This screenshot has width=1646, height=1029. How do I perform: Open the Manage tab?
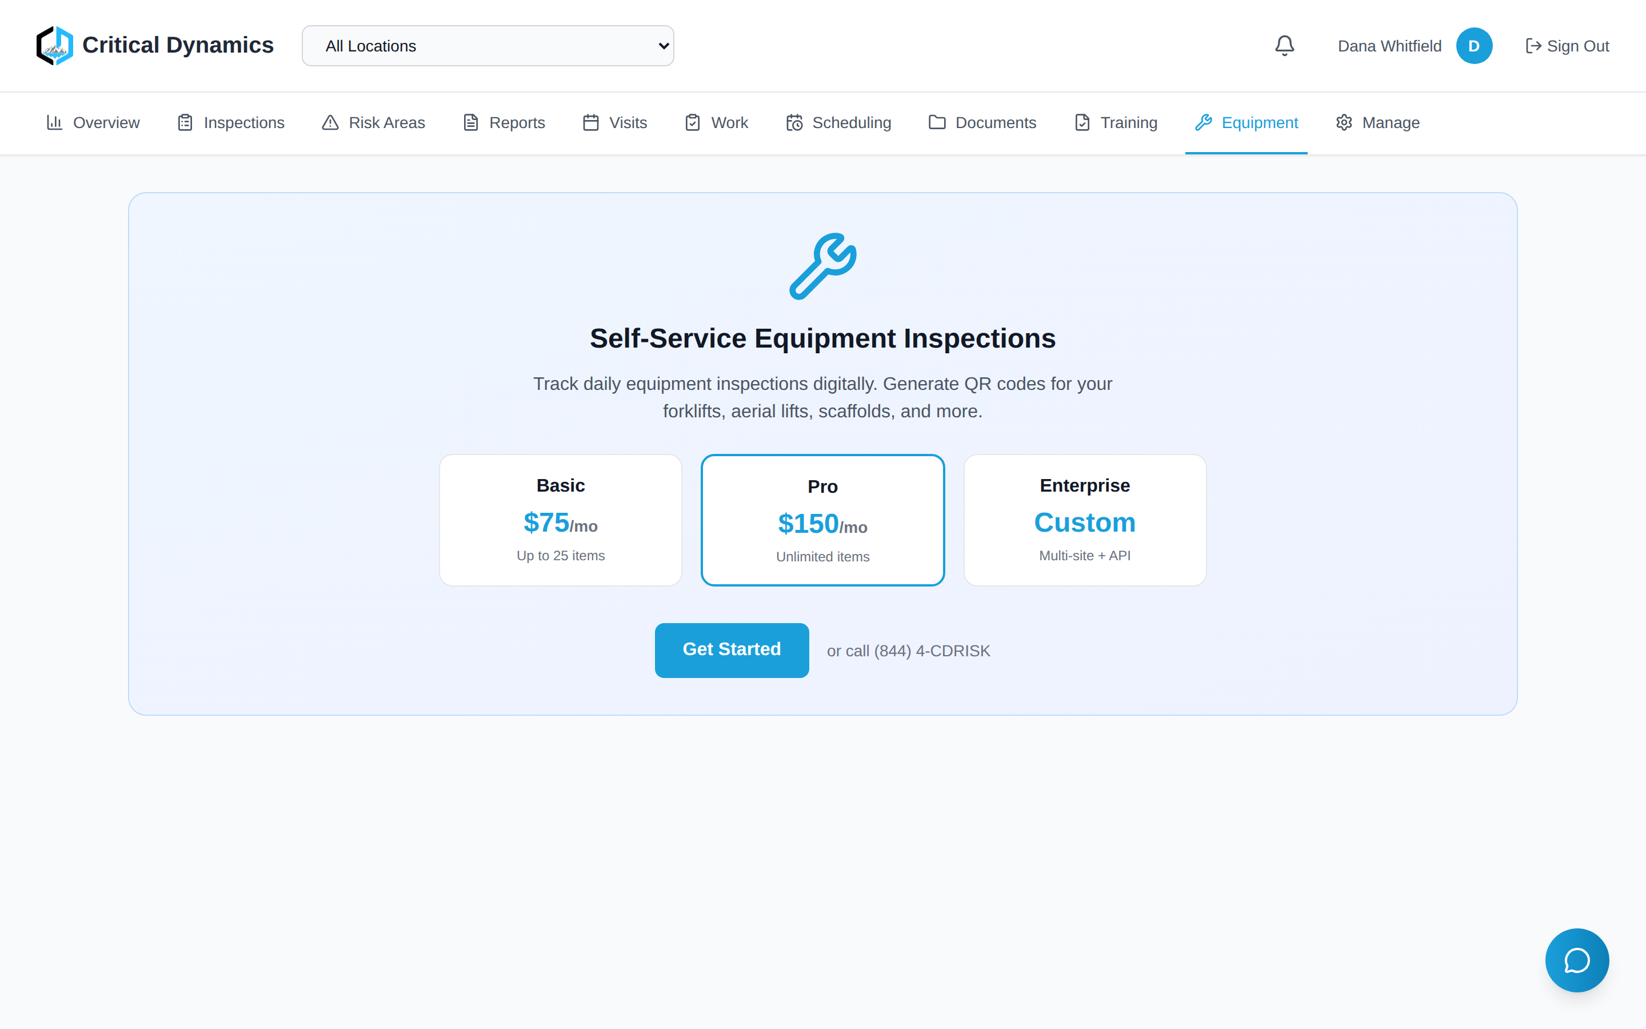1377,123
